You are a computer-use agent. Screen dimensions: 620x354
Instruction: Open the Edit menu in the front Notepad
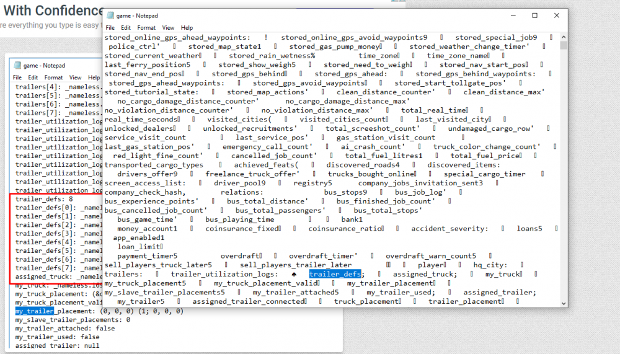tap(126, 28)
